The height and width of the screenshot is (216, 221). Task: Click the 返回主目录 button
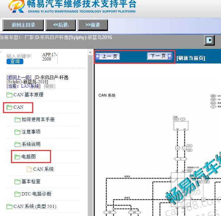tap(23, 25)
